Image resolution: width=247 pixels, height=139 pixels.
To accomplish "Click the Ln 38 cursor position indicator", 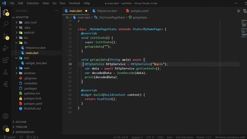I will pyautogui.click(x=121, y=137).
